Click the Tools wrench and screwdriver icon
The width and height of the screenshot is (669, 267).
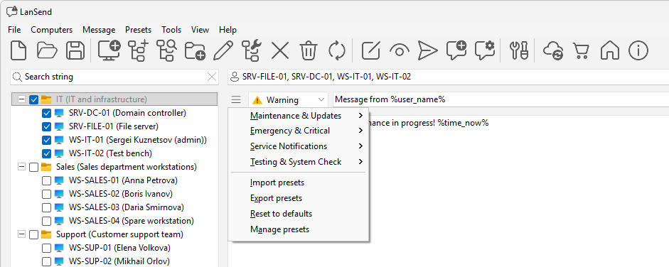coord(519,50)
